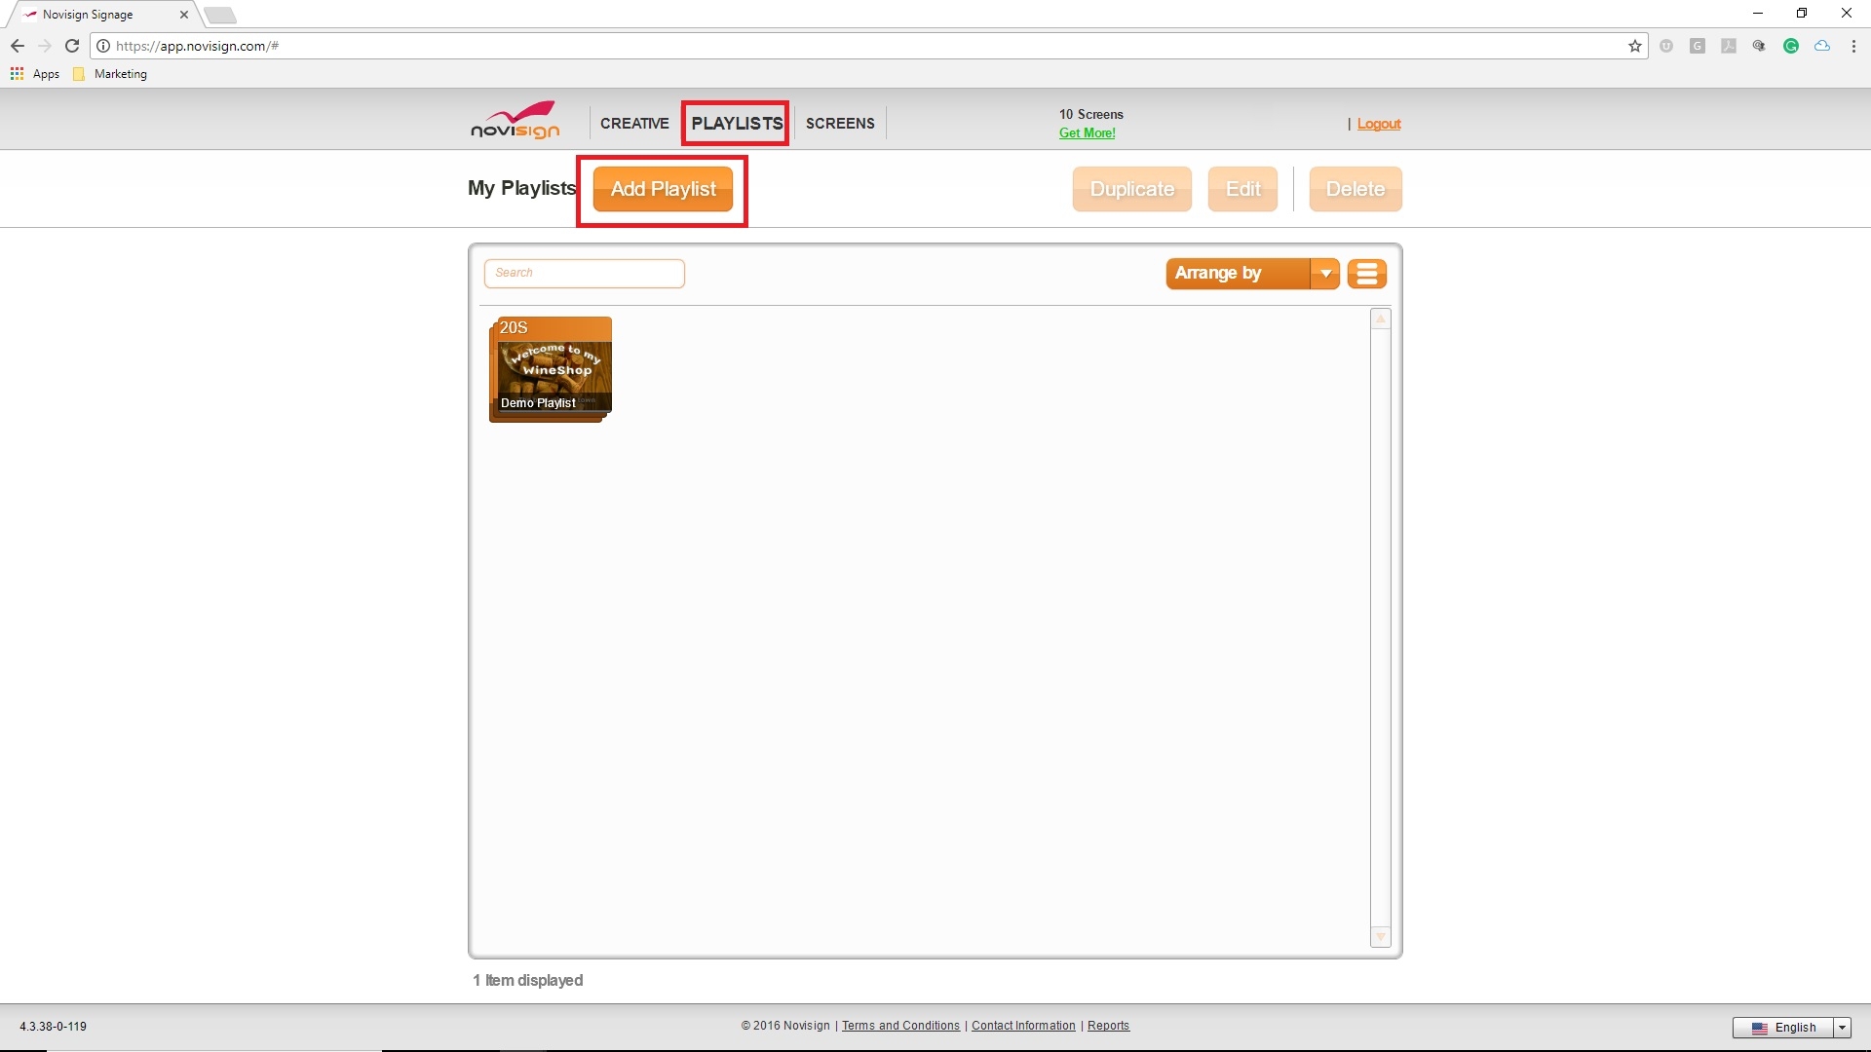Screen dimensions: 1871x1052
Task: Bookmark this page with star icon
Action: (1634, 46)
